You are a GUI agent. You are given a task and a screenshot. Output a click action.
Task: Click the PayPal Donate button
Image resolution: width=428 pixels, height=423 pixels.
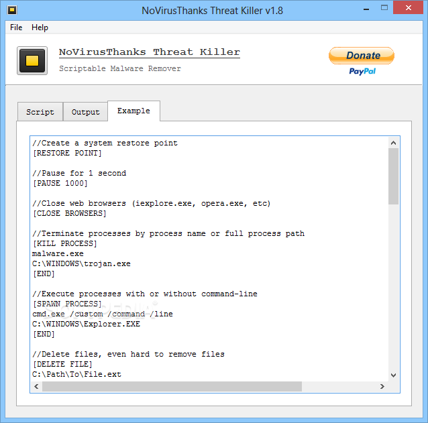362,56
